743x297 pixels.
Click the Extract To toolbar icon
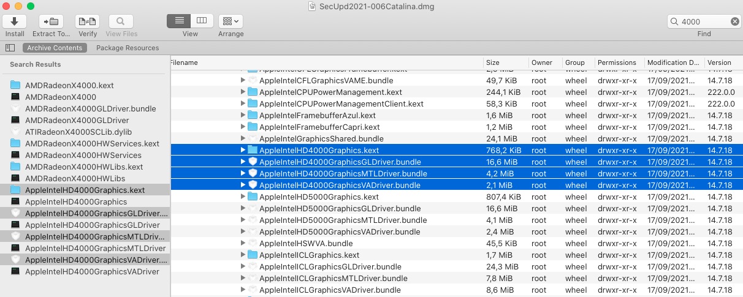pyautogui.click(x=51, y=21)
